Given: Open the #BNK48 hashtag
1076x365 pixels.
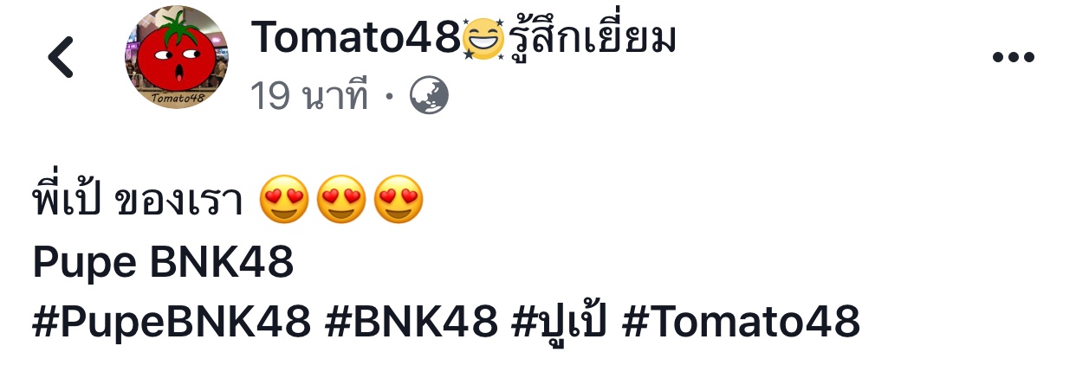Looking at the screenshot, I should click(412, 321).
